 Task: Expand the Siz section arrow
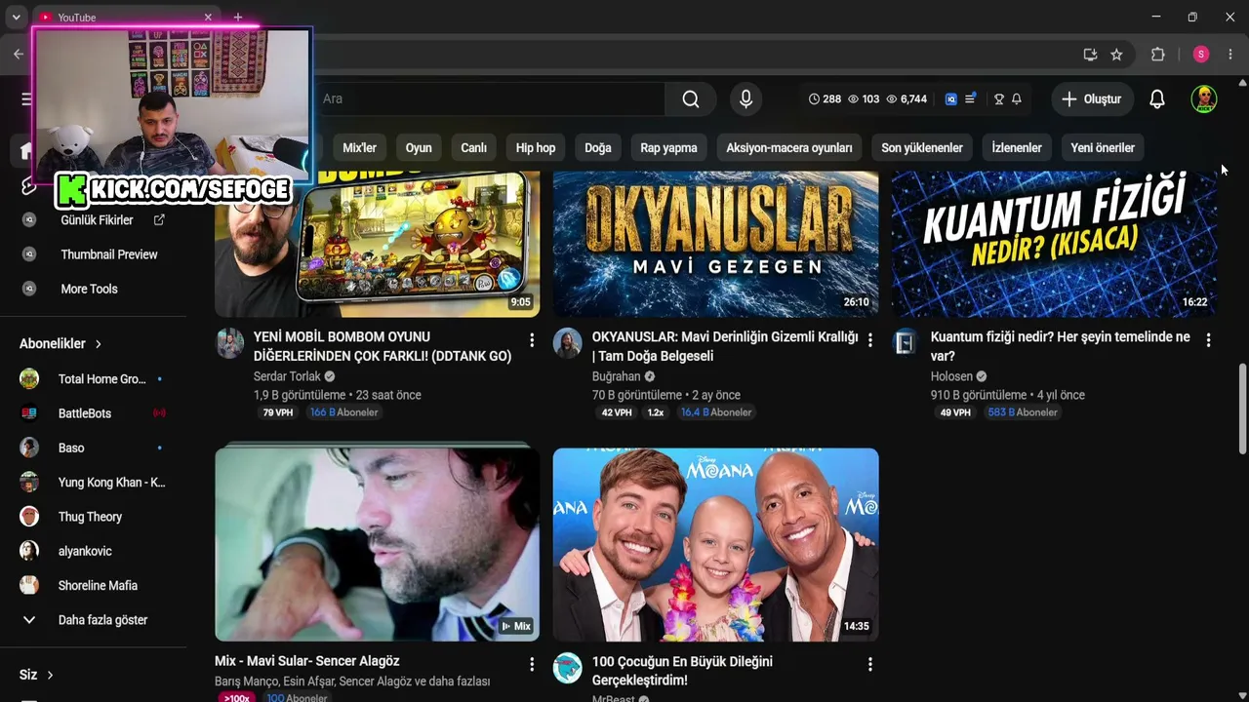(50, 675)
